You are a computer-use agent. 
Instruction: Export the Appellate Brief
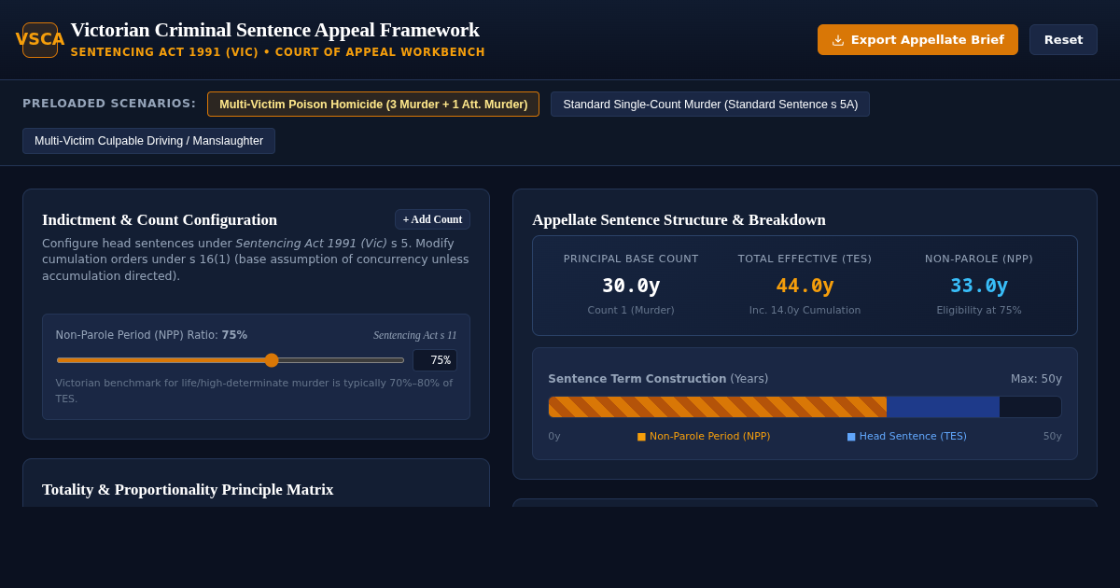(917, 40)
